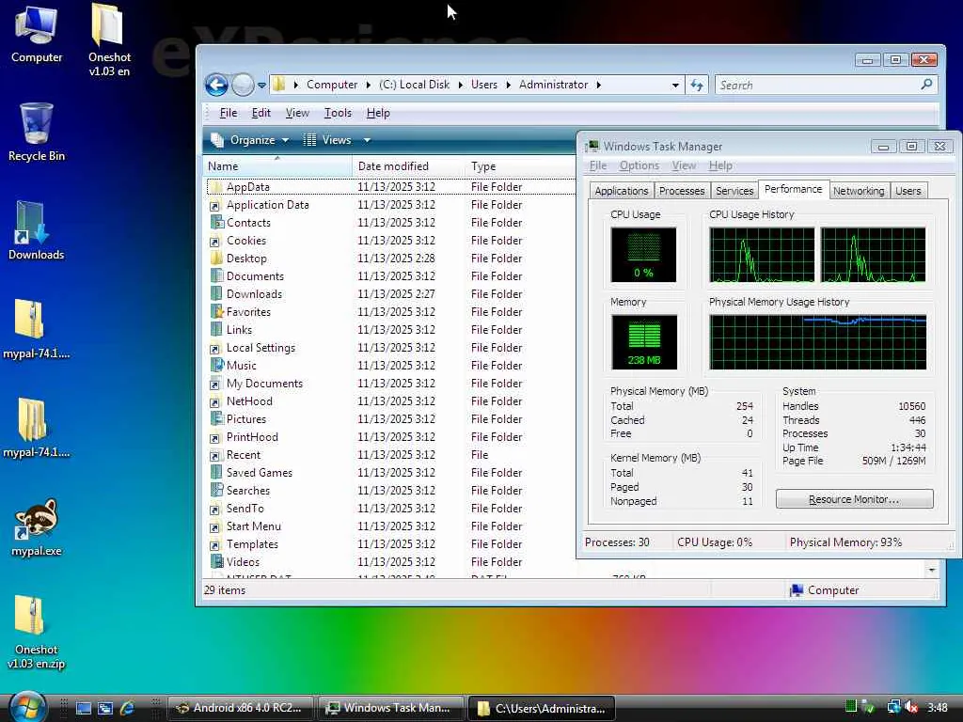
Task: Click the Show Desktop quick launch icon
Action: pyautogui.click(x=83, y=708)
